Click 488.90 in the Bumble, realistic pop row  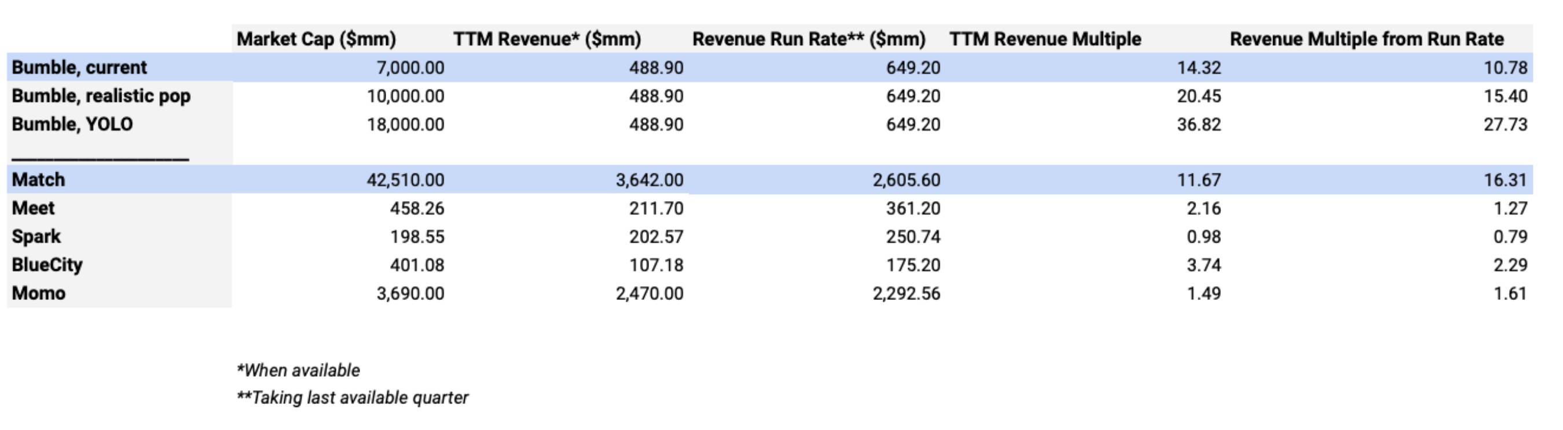click(x=656, y=97)
